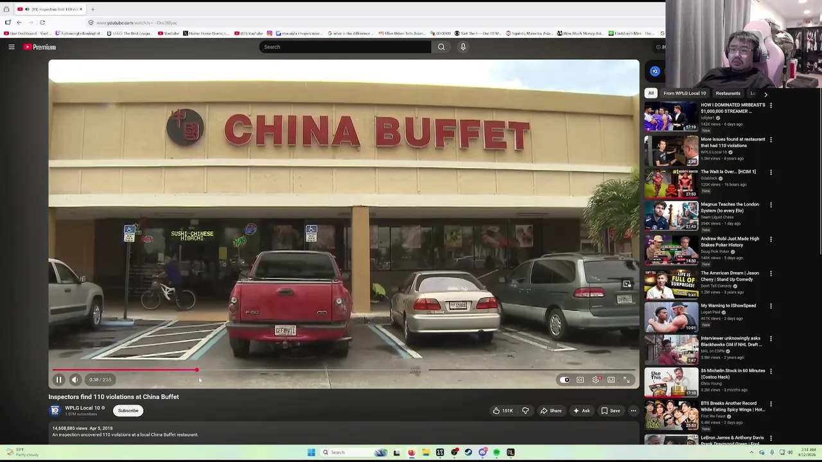Click the magnifier search button
The image size is (822, 462).
441,47
